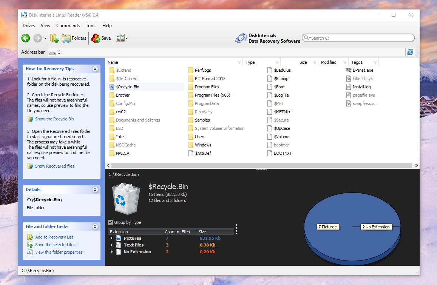437x285 pixels.
Task: Expand the Pictures extension group
Action: coord(111,238)
